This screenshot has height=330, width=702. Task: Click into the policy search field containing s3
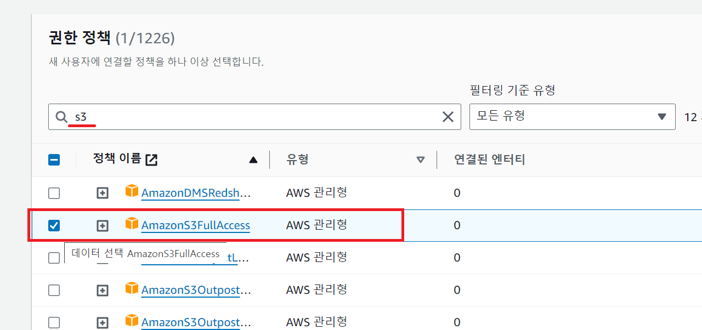[254, 117]
